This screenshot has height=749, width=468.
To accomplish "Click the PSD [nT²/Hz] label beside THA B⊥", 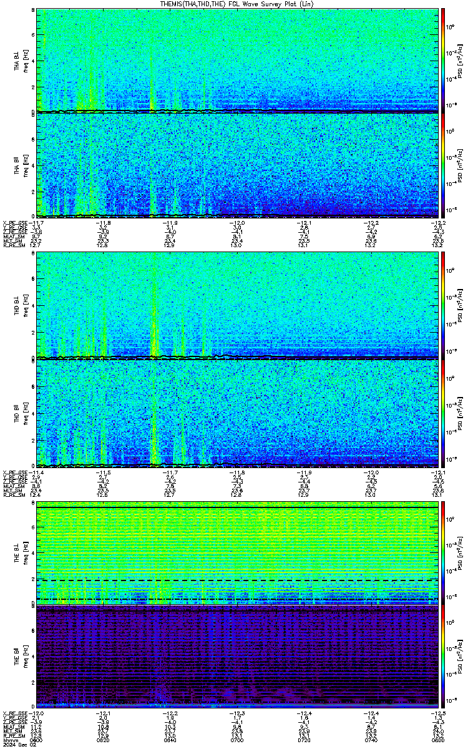I will pyautogui.click(x=461, y=61).
